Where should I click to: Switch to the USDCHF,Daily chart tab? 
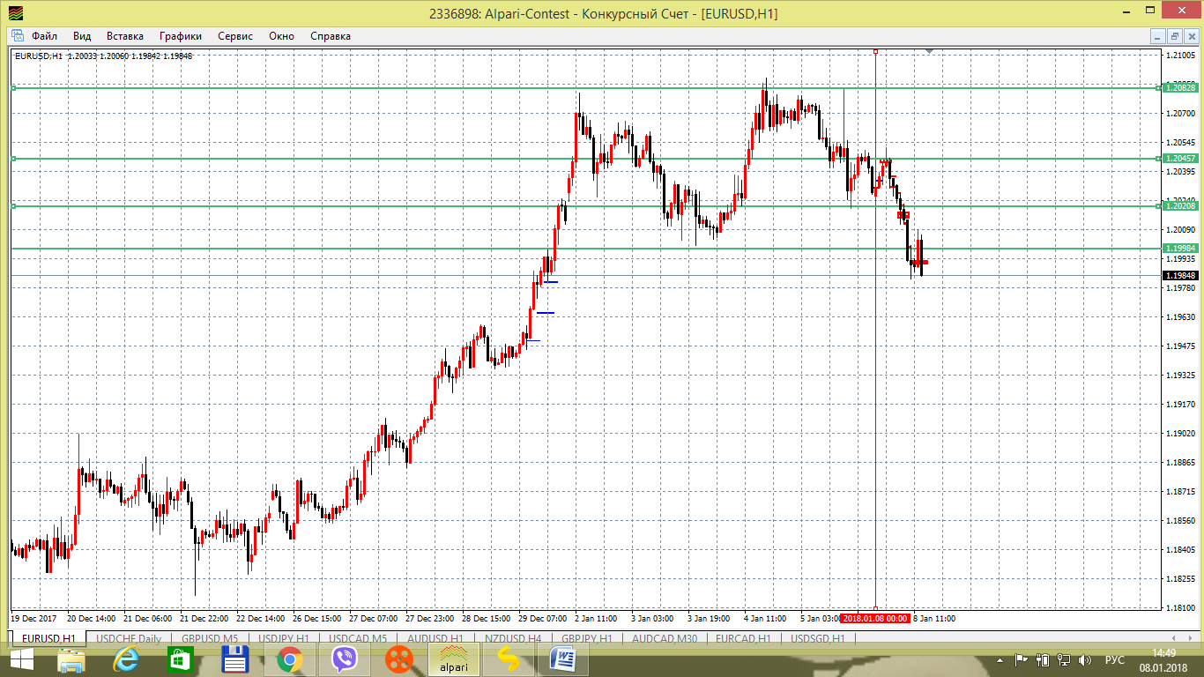[128, 638]
